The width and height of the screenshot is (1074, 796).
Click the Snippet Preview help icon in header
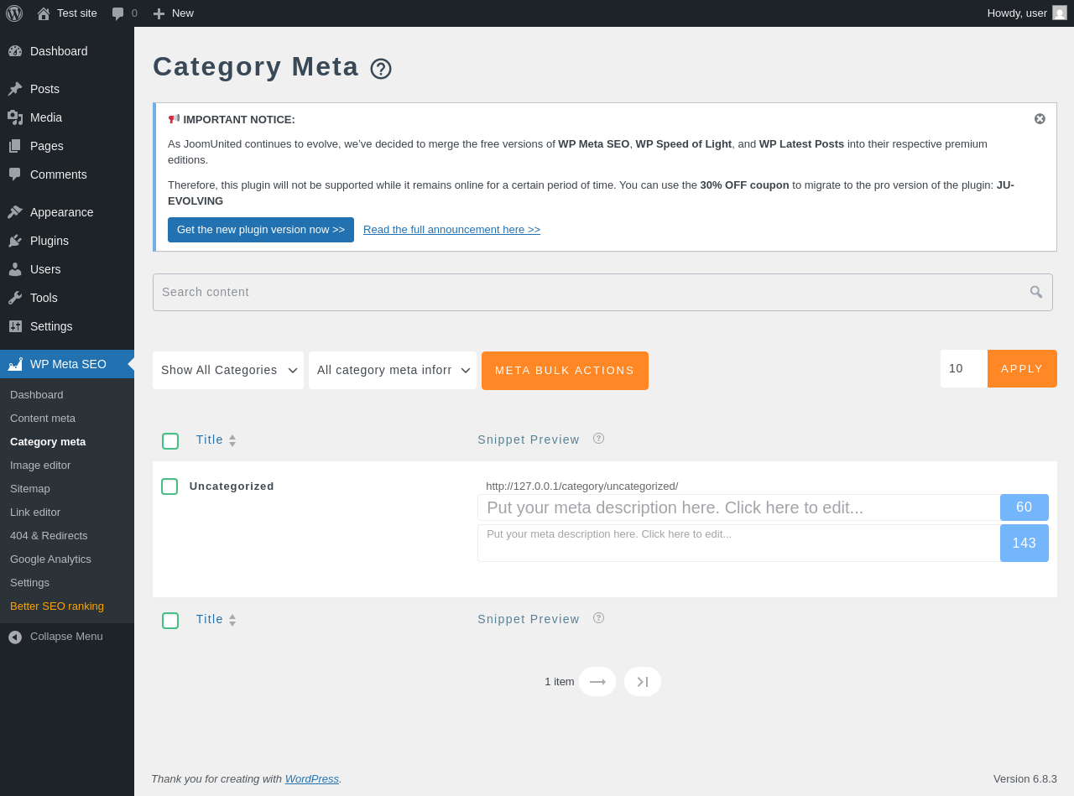[x=598, y=439]
